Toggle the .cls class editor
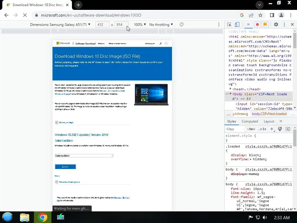The height and width of the screenshot is (223, 297). point(262,129)
